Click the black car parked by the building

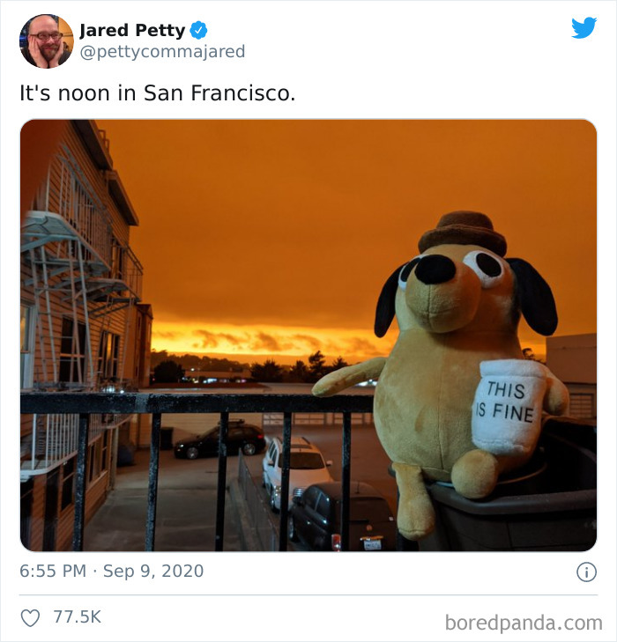(220, 439)
